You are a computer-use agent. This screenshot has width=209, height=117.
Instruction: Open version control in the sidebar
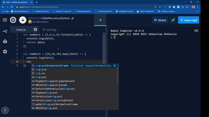pyautogui.click(x=5, y=31)
